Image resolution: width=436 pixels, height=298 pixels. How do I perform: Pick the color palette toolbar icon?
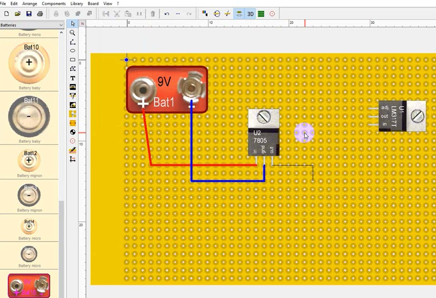(205, 14)
